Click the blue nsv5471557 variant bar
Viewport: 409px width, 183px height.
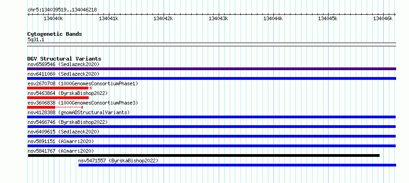pyautogui.click(x=238, y=165)
